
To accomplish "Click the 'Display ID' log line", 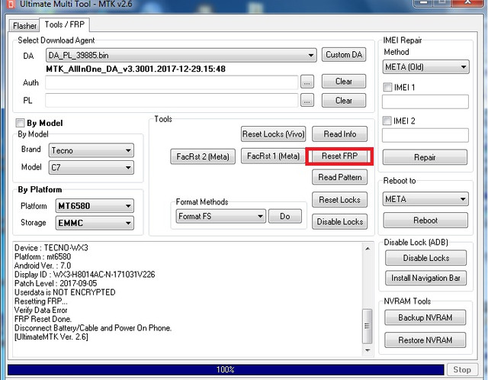I will point(85,275).
